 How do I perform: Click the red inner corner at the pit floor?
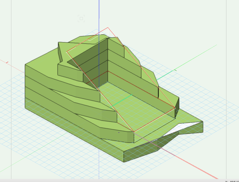(108, 71)
